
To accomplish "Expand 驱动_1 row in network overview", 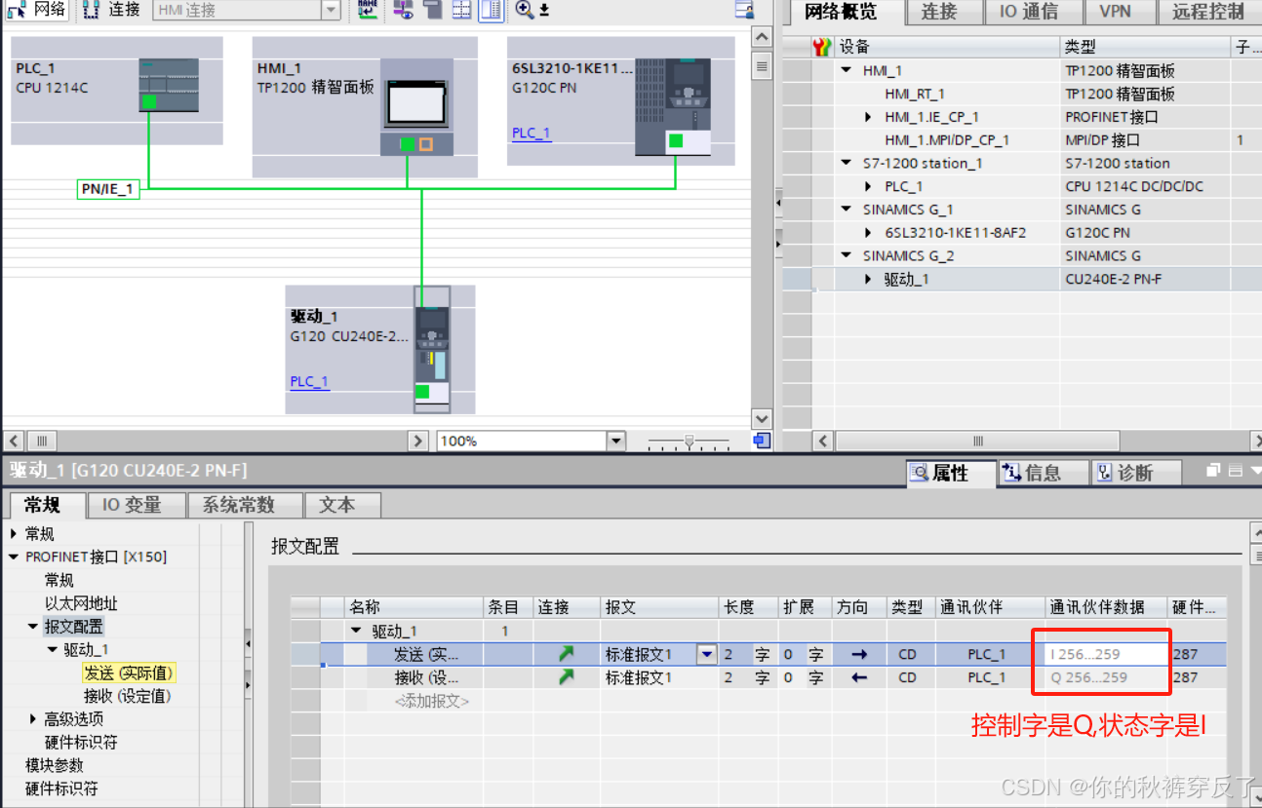I will coord(869,280).
